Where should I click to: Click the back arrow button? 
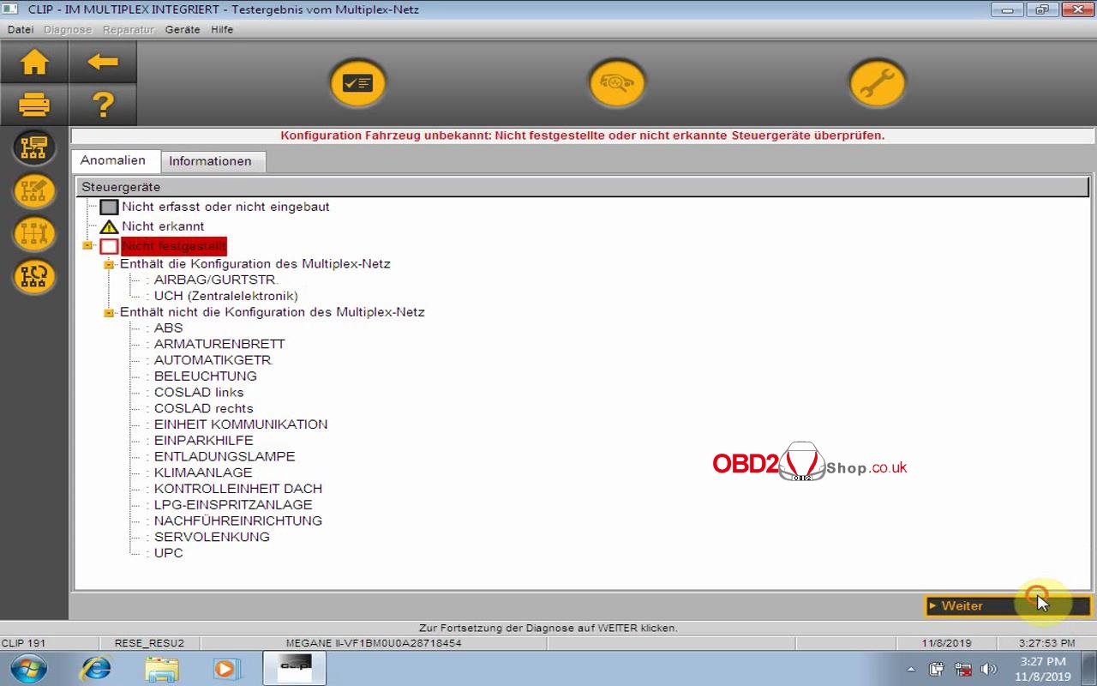[x=103, y=63]
